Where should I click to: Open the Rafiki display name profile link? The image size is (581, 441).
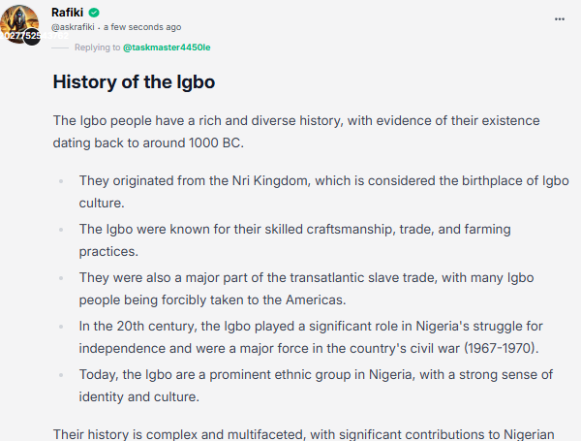67,13
